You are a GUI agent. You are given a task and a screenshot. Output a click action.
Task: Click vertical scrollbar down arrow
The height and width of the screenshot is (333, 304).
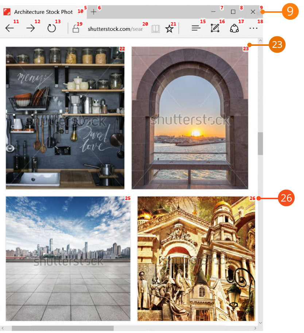pyautogui.click(x=260, y=322)
